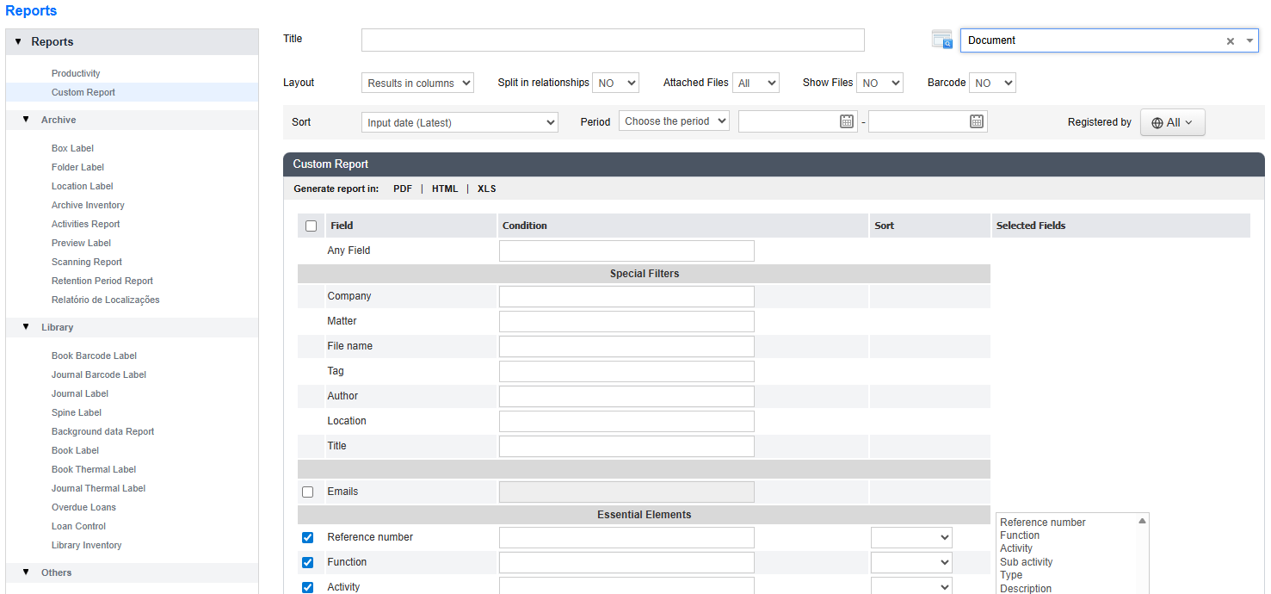Generate the report in HTML
Viewport: 1271px width, 594px height.
coord(445,189)
